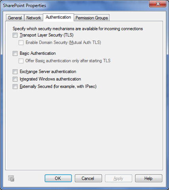Close the SharePoint Properties dialog

(x=158, y=4)
